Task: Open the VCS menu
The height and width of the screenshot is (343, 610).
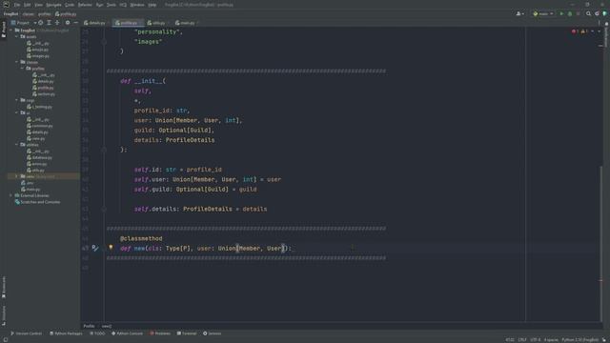Action: tap(123, 5)
